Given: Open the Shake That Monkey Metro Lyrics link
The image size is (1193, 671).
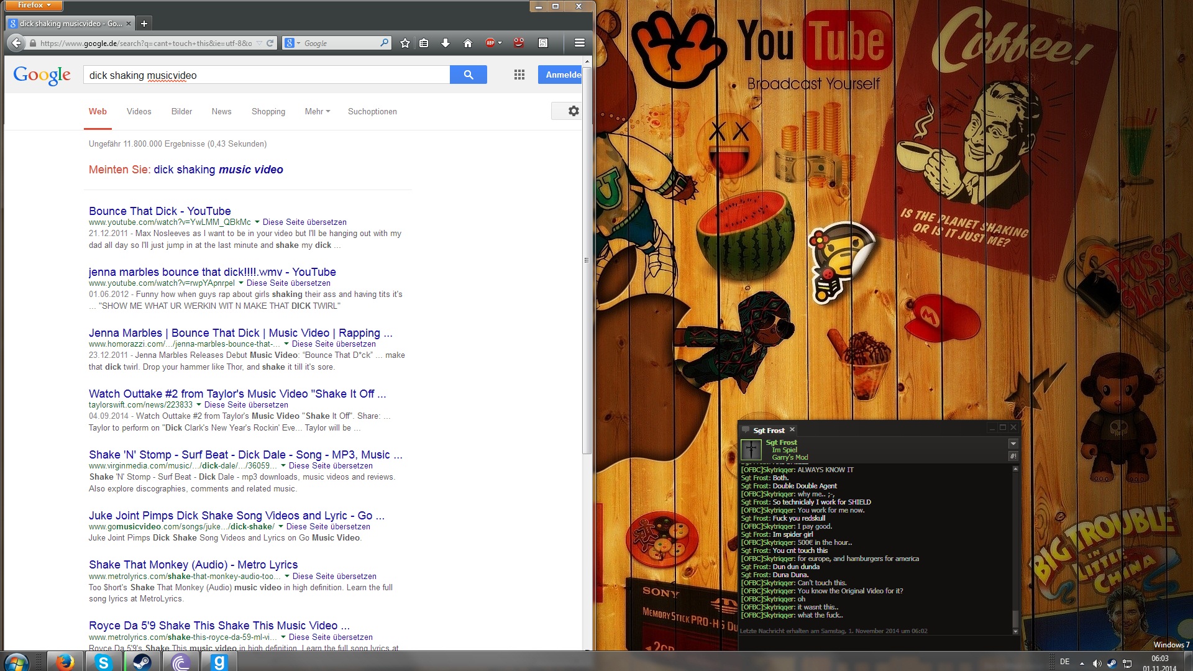Looking at the screenshot, I should tap(193, 564).
